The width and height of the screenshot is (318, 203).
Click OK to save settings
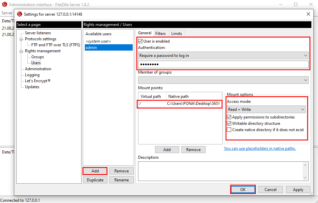click(x=243, y=190)
